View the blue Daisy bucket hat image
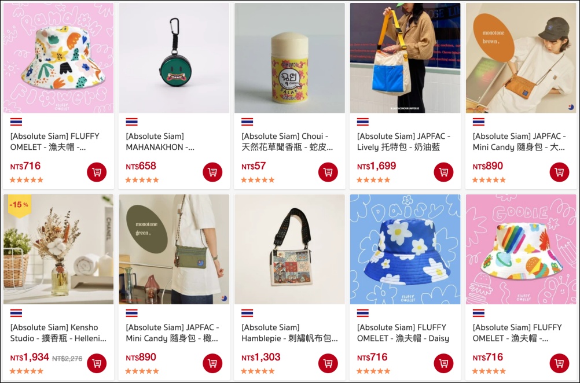The image size is (580, 383). pyautogui.click(x=405, y=249)
